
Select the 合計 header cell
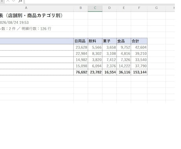click(139, 41)
